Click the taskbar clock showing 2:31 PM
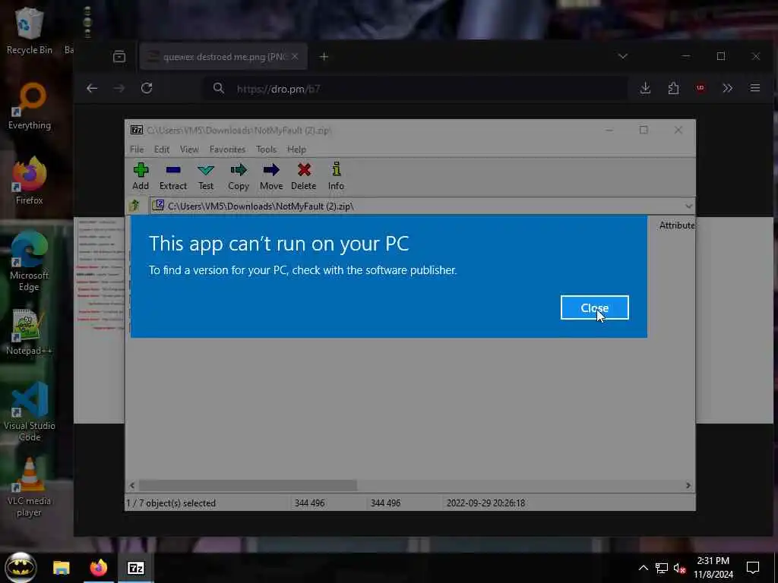 (x=713, y=568)
